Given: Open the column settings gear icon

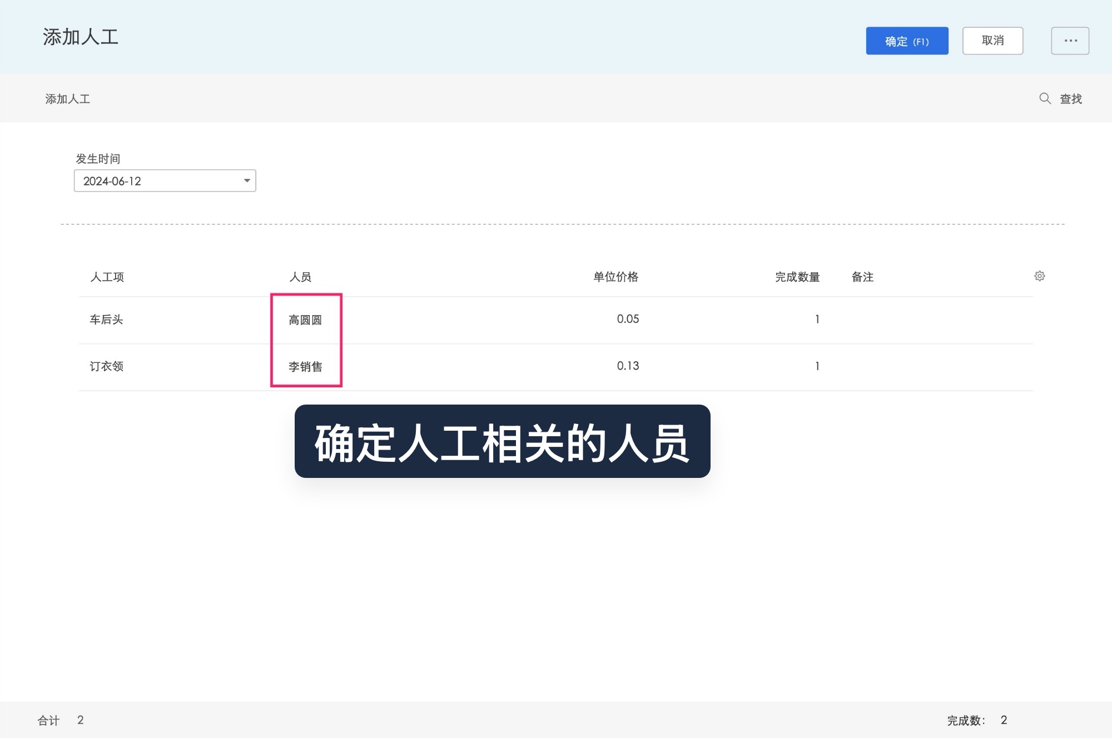Looking at the screenshot, I should [1040, 276].
